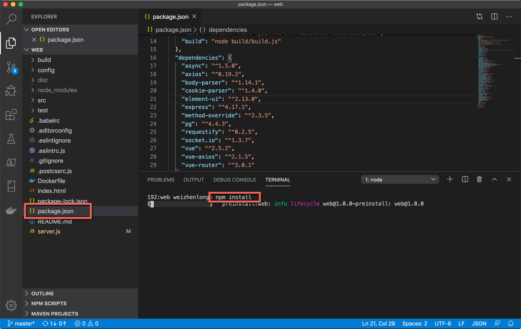Expand the node_modules folder

pos(80,90)
